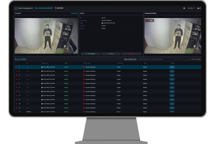
Task: Click the Verified label in row 8
Action: click(x=66, y=95)
